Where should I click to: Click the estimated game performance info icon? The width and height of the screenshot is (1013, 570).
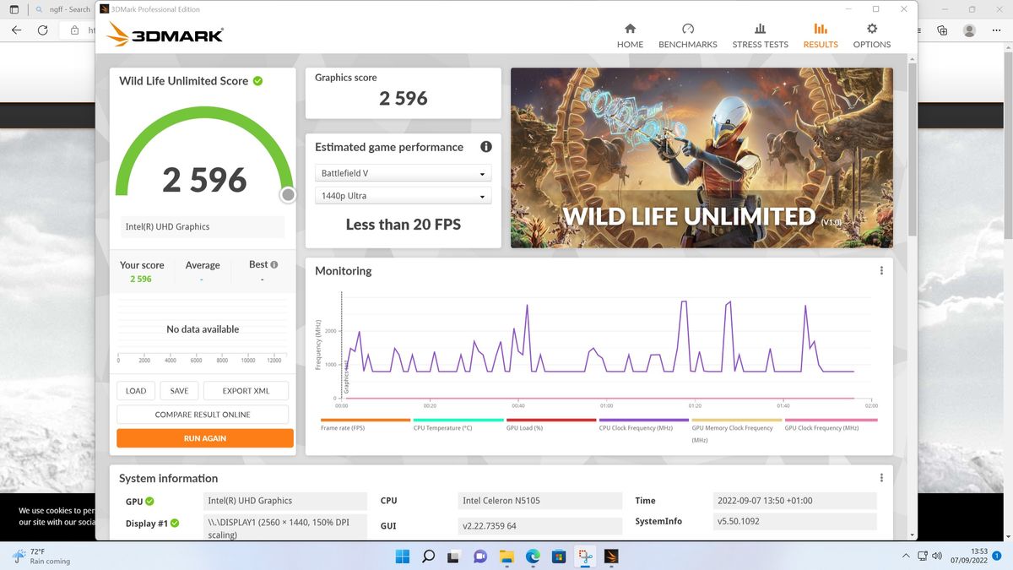(x=486, y=146)
